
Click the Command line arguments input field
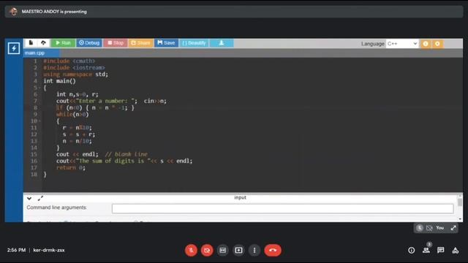(x=283, y=208)
